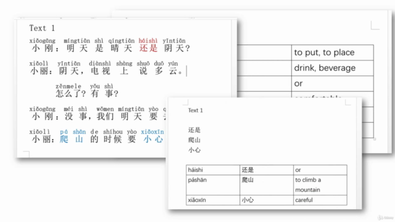Screen dimensions: 395x222
Task: Click the blue pinyin "shān"
Action: click(79, 132)
